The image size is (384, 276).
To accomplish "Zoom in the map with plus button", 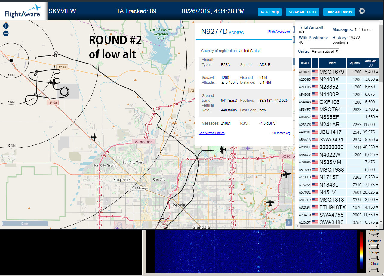I will click(6, 26).
